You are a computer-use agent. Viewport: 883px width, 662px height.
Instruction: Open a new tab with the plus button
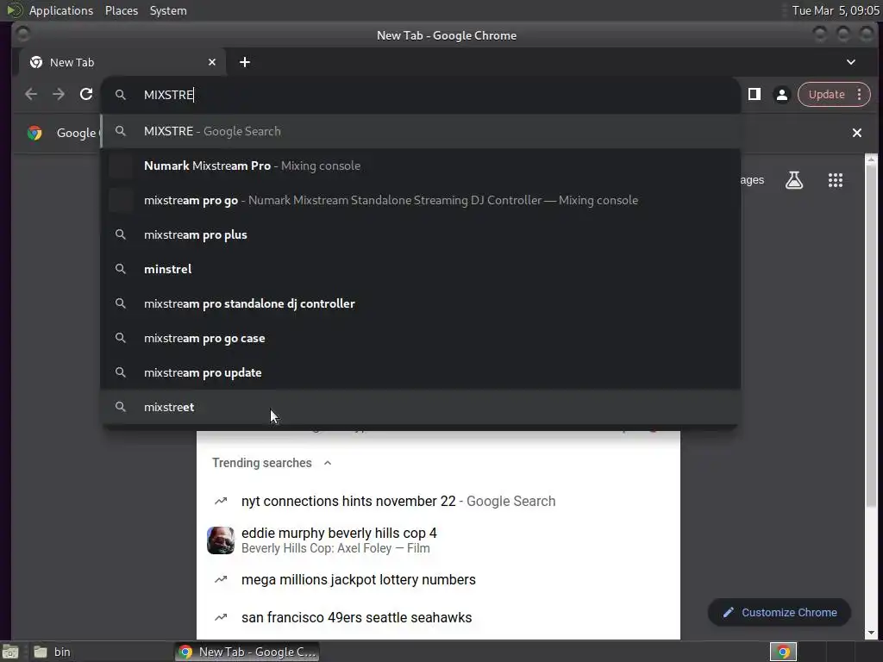(x=244, y=62)
